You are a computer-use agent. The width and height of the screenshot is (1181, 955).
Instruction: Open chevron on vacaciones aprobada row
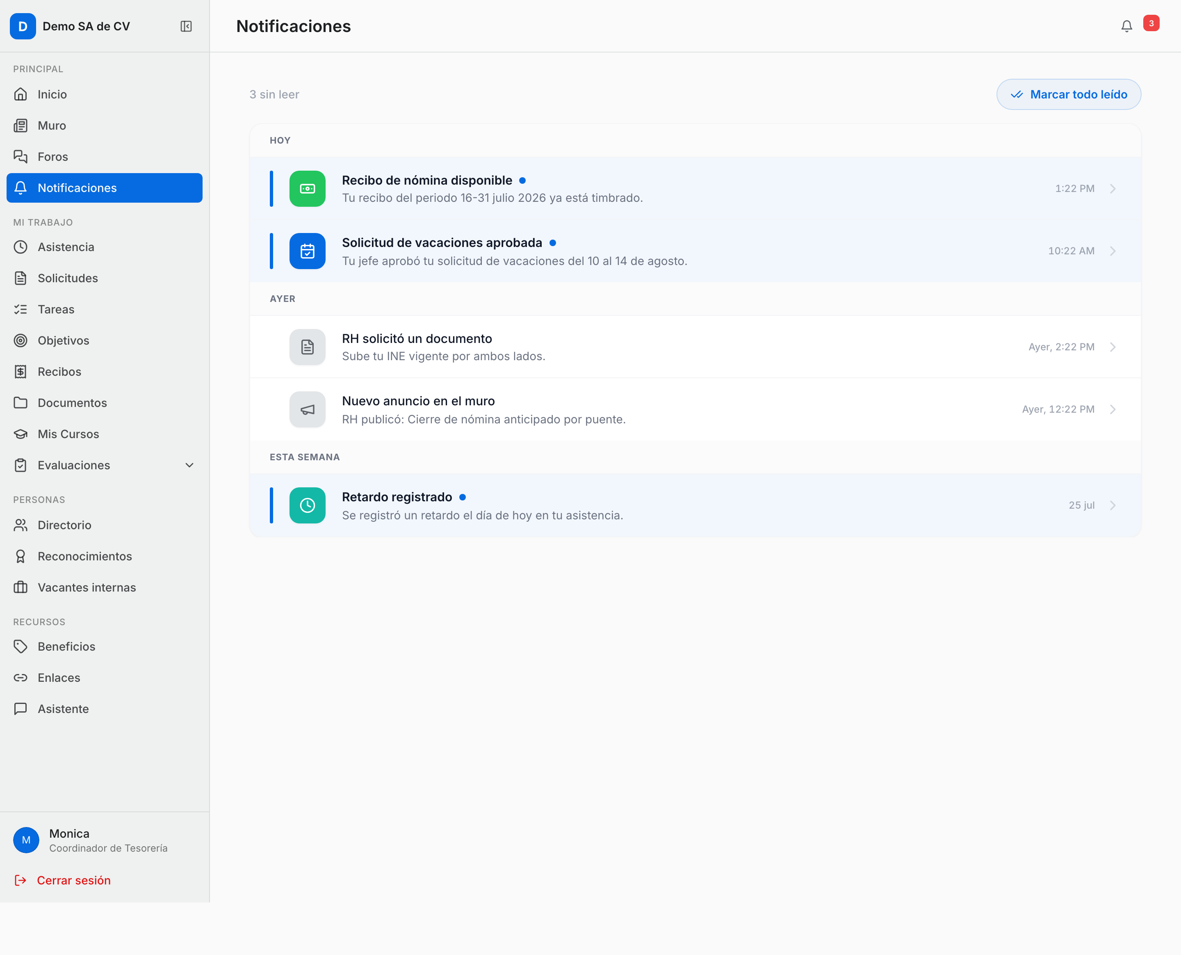coord(1113,251)
